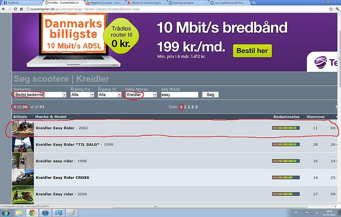Click the green Bestil her banner button

252,50
